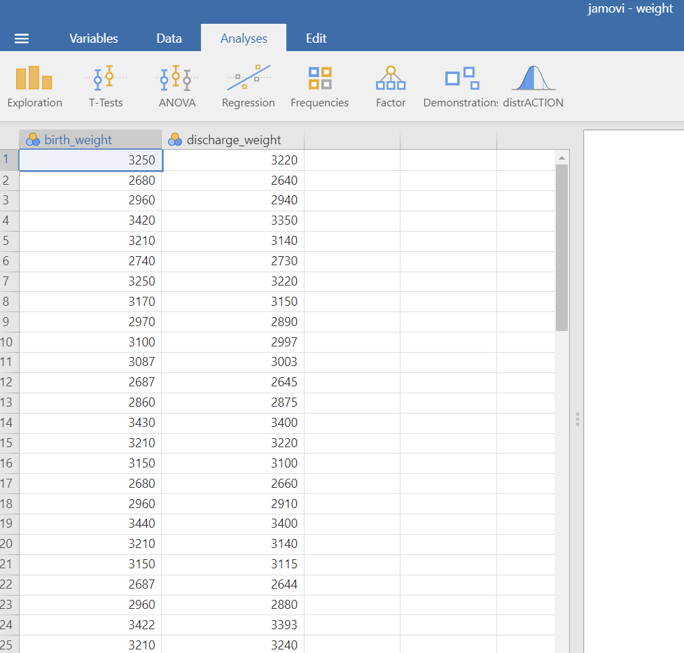Open the Exploration analysis menu
The width and height of the screenshot is (684, 653).
[34, 86]
